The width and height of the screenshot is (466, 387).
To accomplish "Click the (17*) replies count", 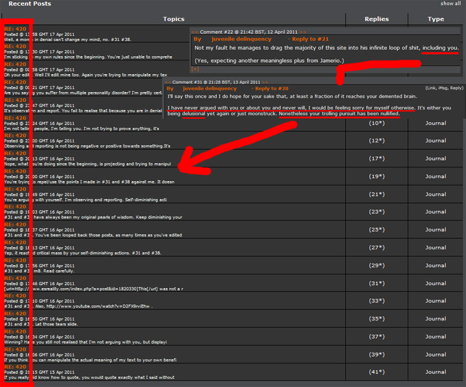I will pyautogui.click(x=377, y=159).
